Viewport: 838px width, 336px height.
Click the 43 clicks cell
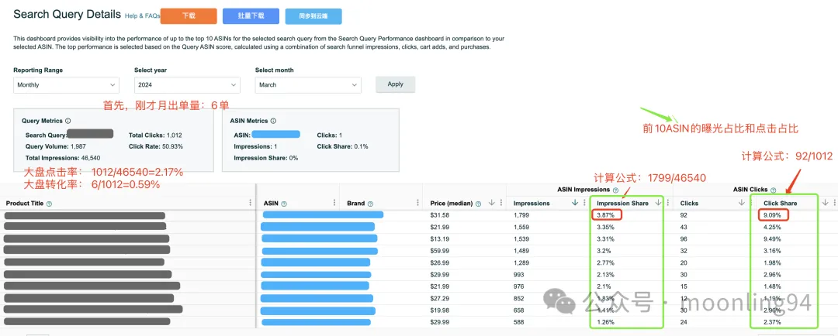[684, 227]
